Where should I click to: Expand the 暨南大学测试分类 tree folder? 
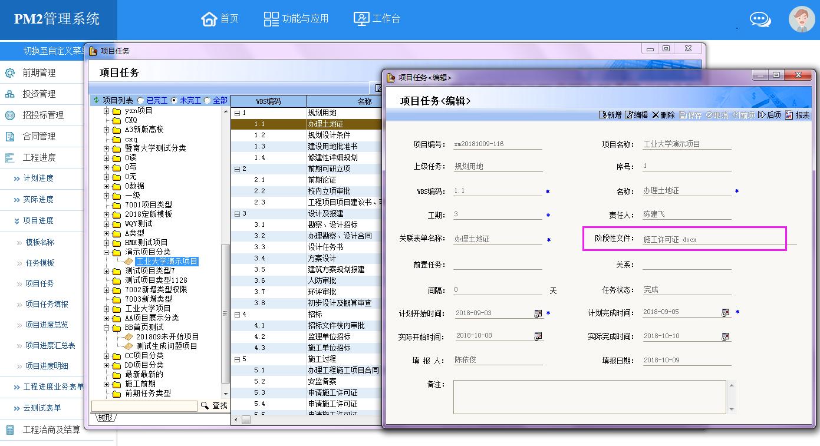click(x=107, y=148)
